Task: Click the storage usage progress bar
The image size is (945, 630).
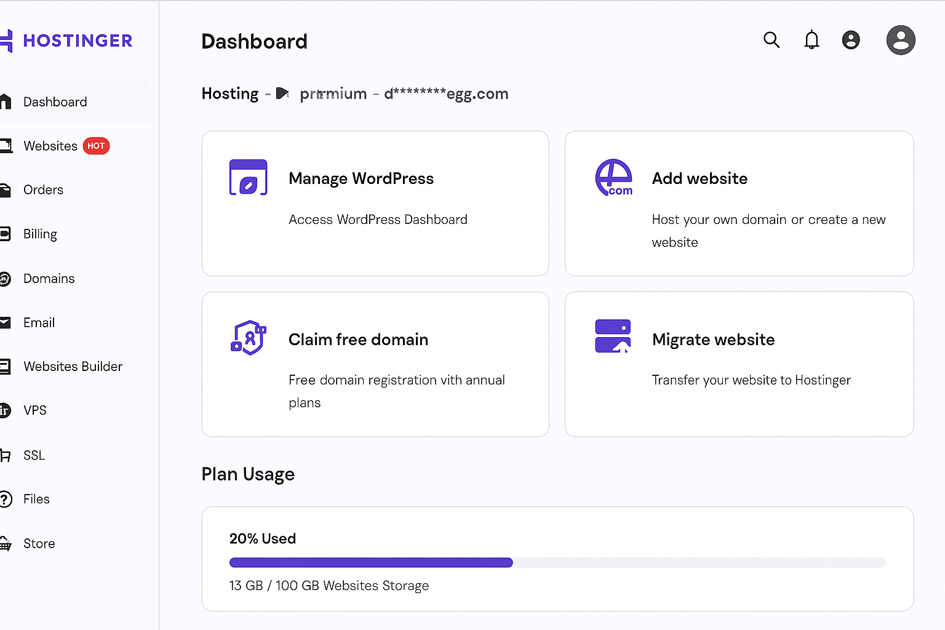Action: pos(557,562)
